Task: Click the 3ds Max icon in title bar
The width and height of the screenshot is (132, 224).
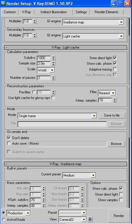Action: coord(3,3)
